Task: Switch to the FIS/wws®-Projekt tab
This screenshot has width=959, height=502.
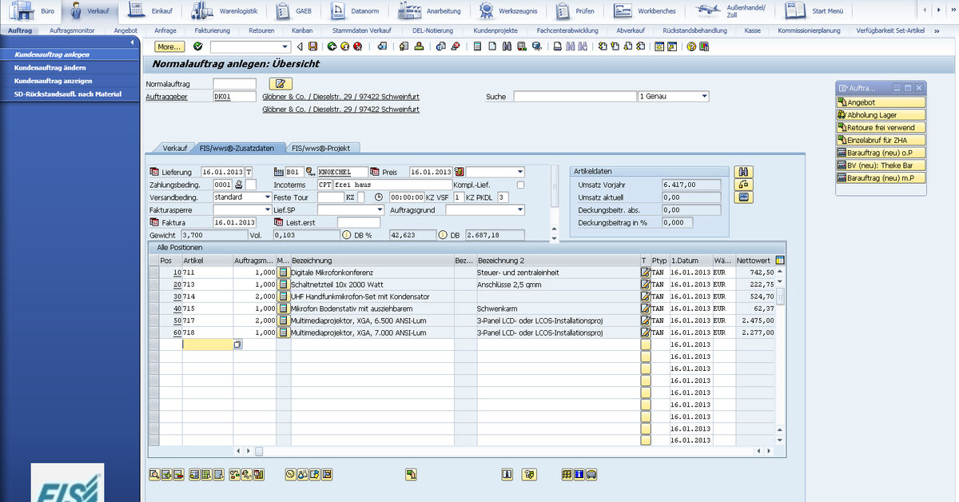Action: click(x=322, y=148)
